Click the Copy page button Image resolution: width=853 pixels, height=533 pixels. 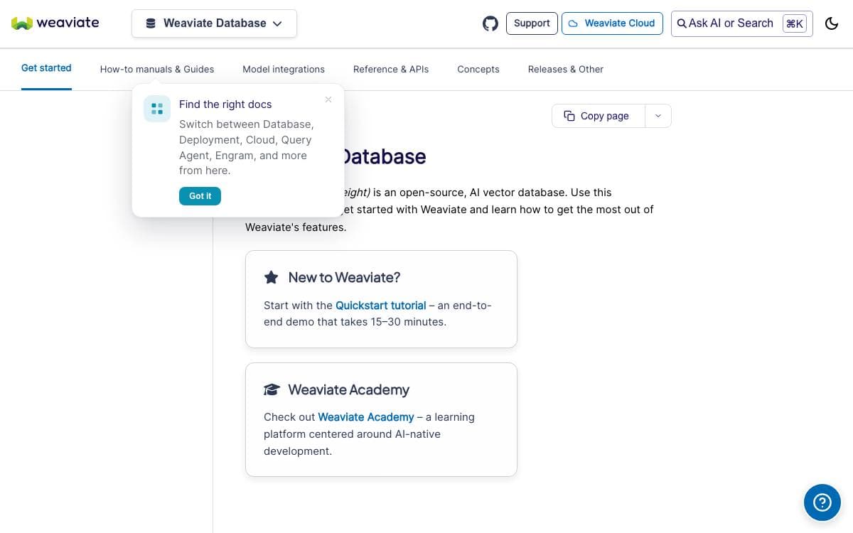599,116
